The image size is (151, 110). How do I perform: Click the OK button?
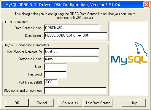17,103
